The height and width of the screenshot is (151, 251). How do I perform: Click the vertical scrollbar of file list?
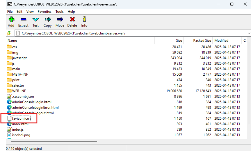pyautogui.click(x=249, y=83)
